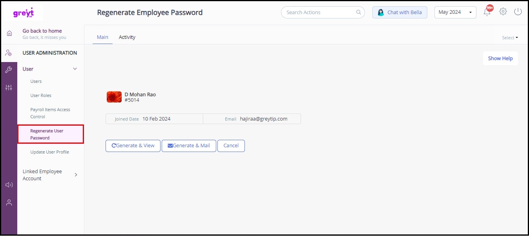
Task: Click the power logout icon
Action: click(x=518, y=12)
